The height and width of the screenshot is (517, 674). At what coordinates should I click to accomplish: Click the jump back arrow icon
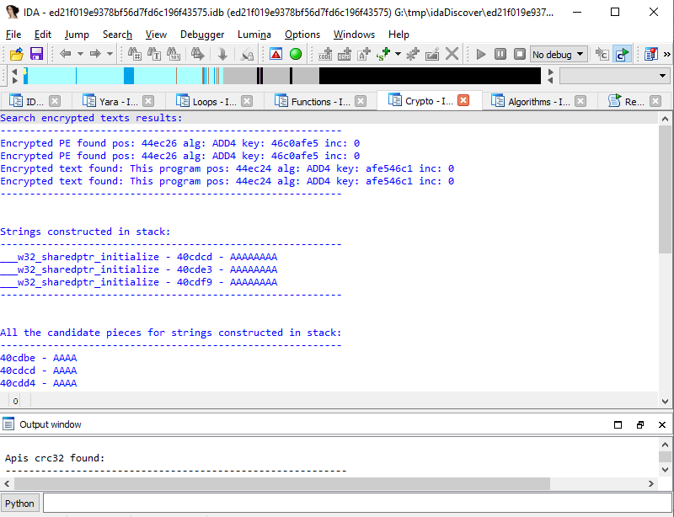tap(65, 54)
